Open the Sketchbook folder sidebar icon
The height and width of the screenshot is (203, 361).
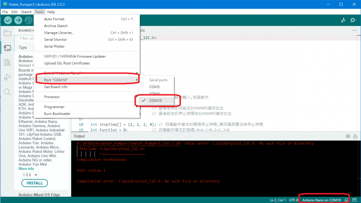7,34
